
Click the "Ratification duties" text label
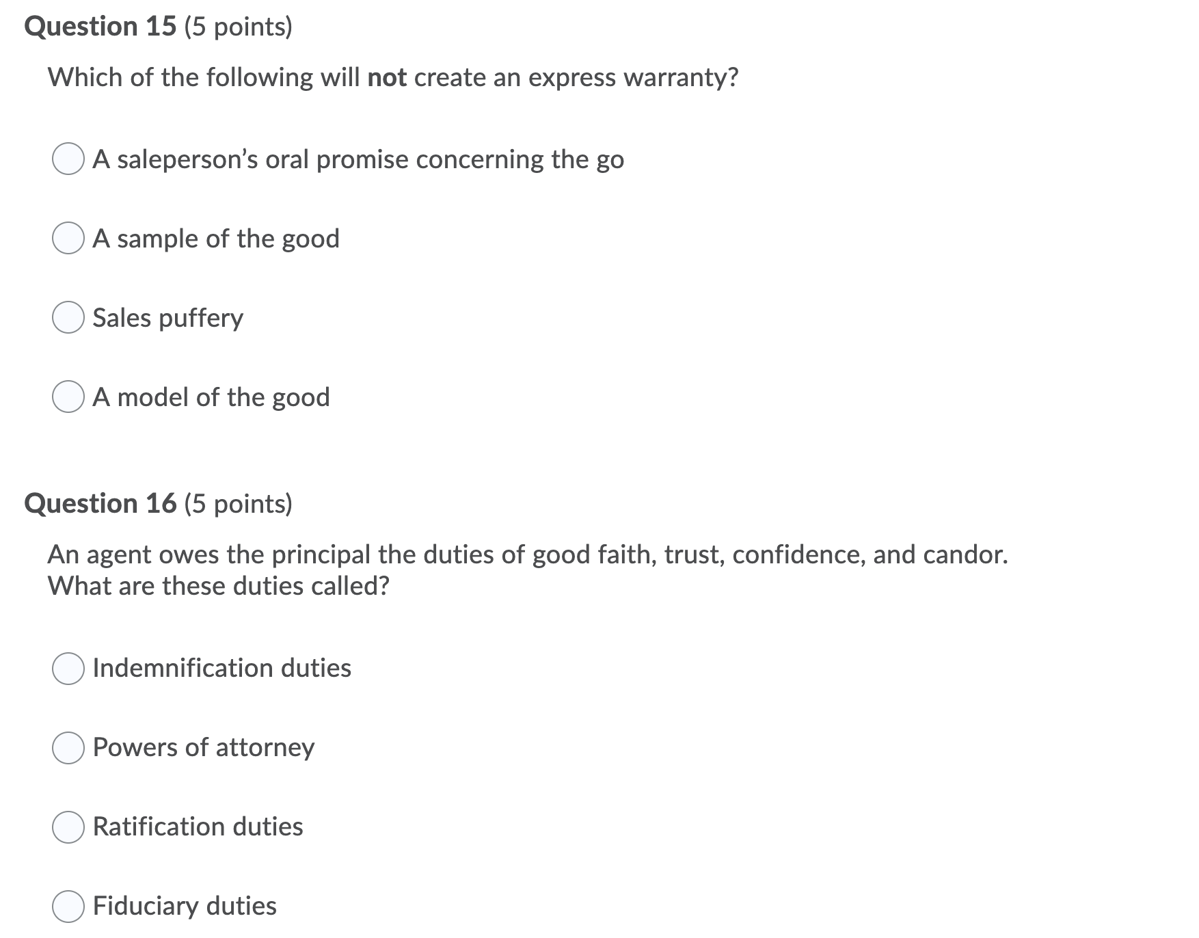coord(197,828)
